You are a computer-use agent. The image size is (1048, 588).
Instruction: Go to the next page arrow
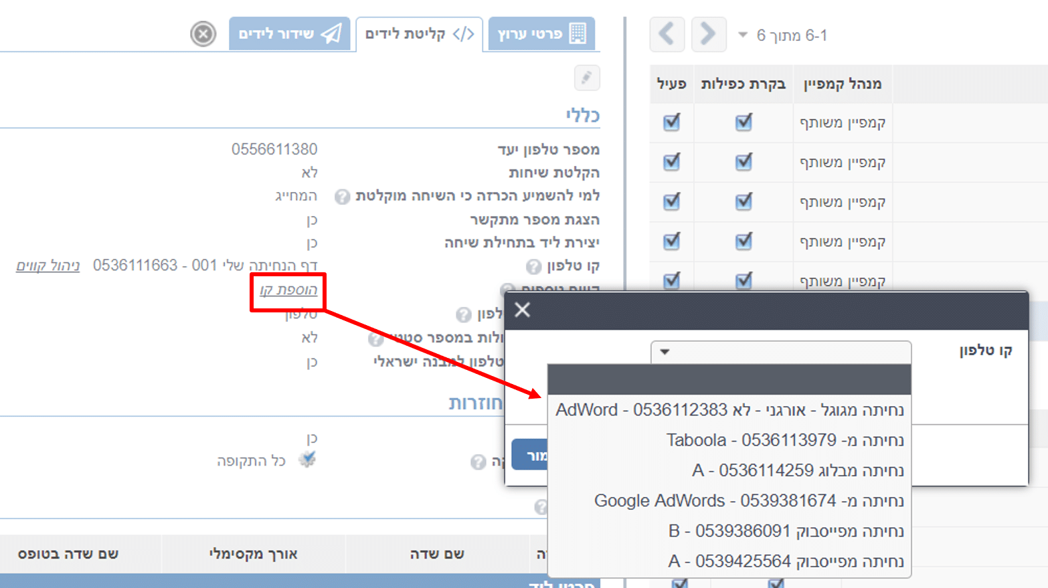tap(709, 34)
